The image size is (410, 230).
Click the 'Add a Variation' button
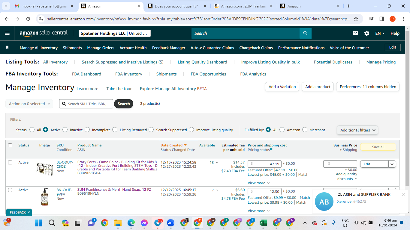coord(282,87)
